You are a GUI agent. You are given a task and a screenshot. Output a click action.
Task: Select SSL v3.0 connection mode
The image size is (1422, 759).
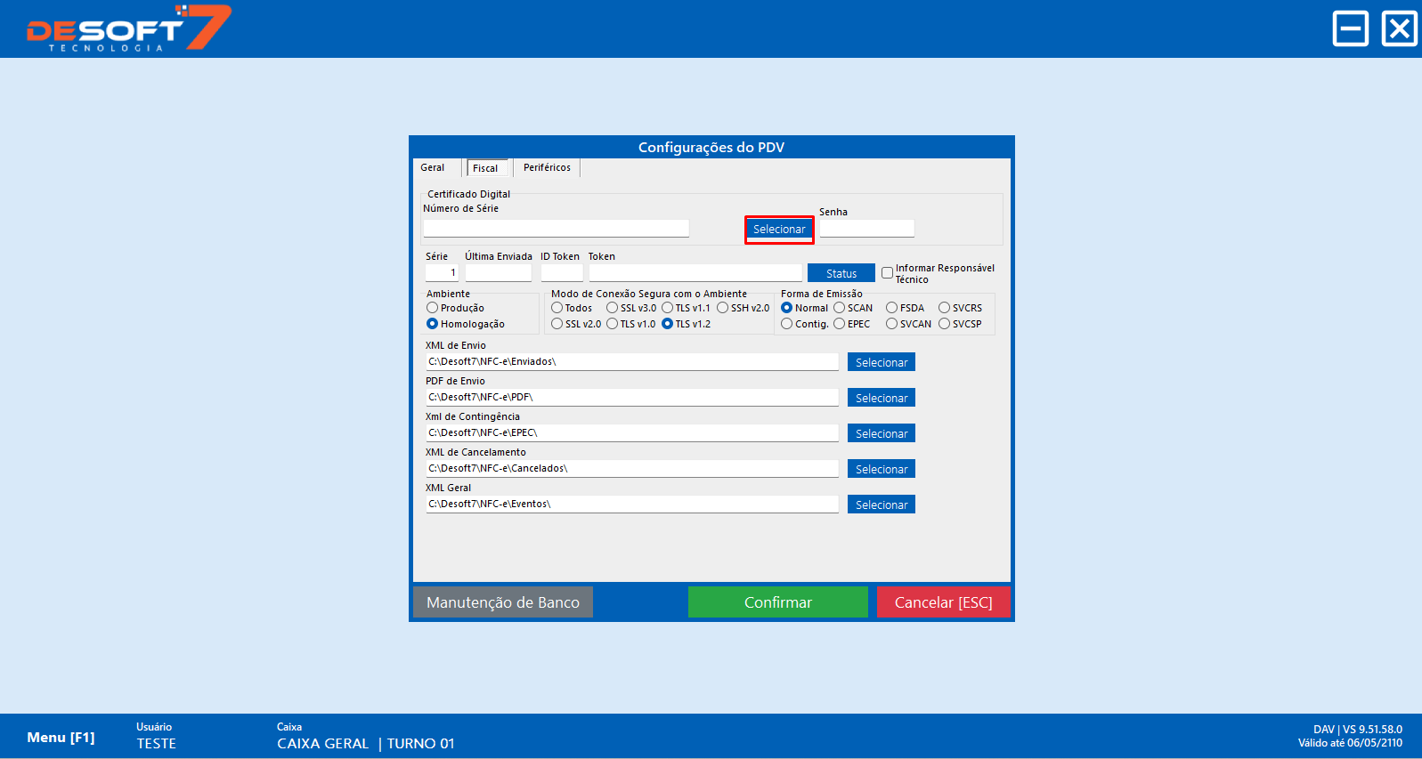tap(612, 308)
